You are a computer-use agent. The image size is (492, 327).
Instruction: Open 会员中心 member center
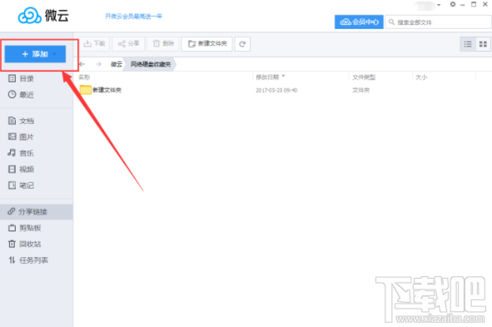click(x=359, y=22)
